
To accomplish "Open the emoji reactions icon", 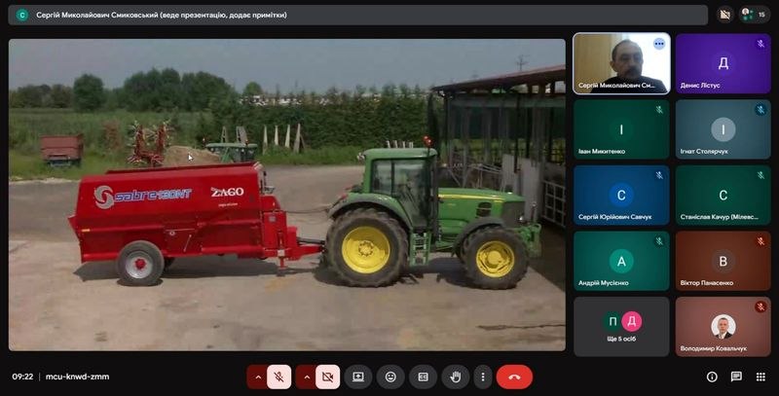I will pyautogui.click(x=390, y=377).
